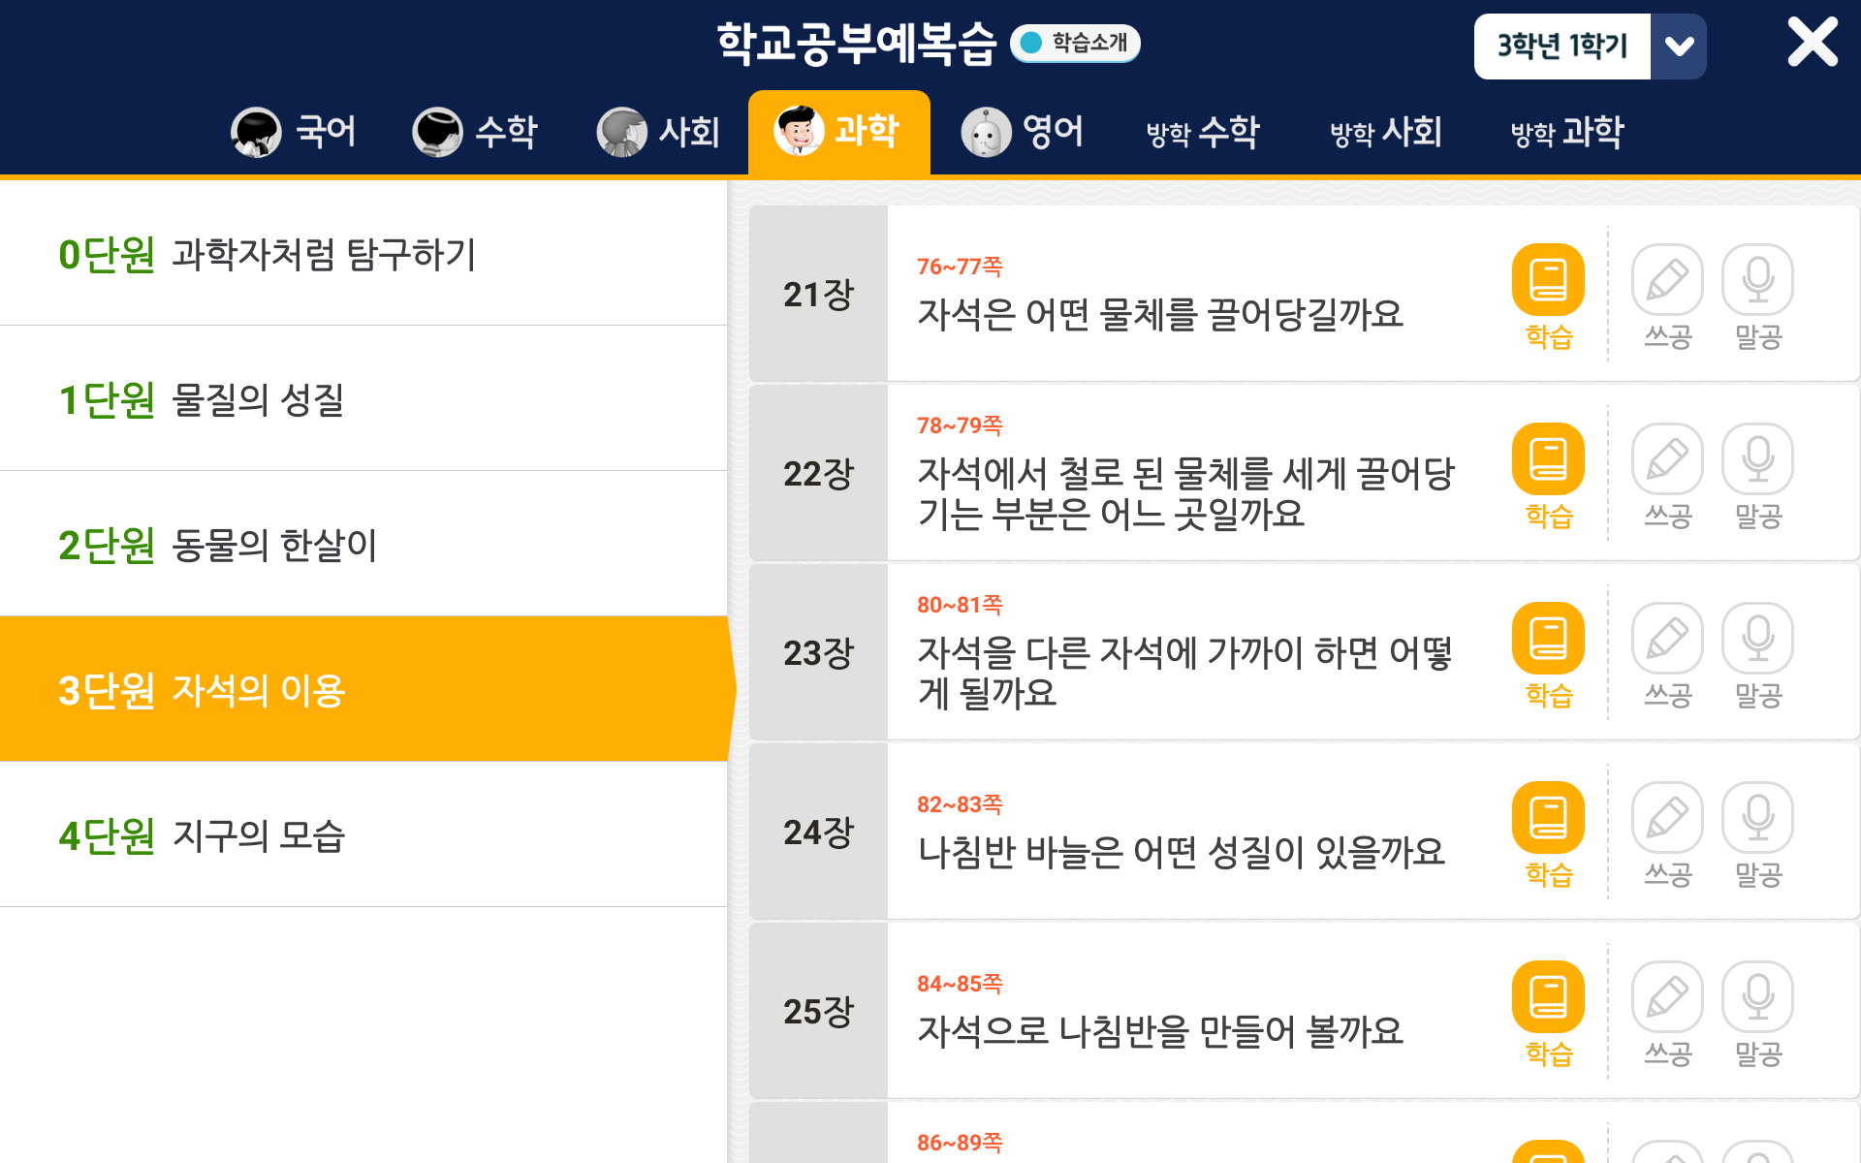Switch to the 국어 subject tab

click(294, 132)
